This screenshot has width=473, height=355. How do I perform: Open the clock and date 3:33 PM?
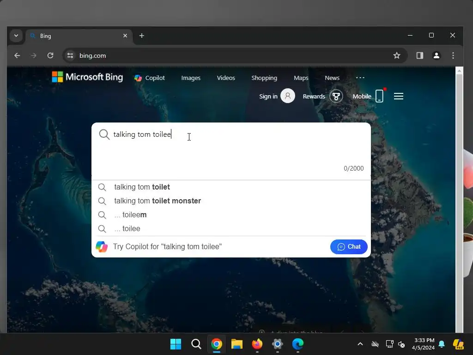coord(423,344)
